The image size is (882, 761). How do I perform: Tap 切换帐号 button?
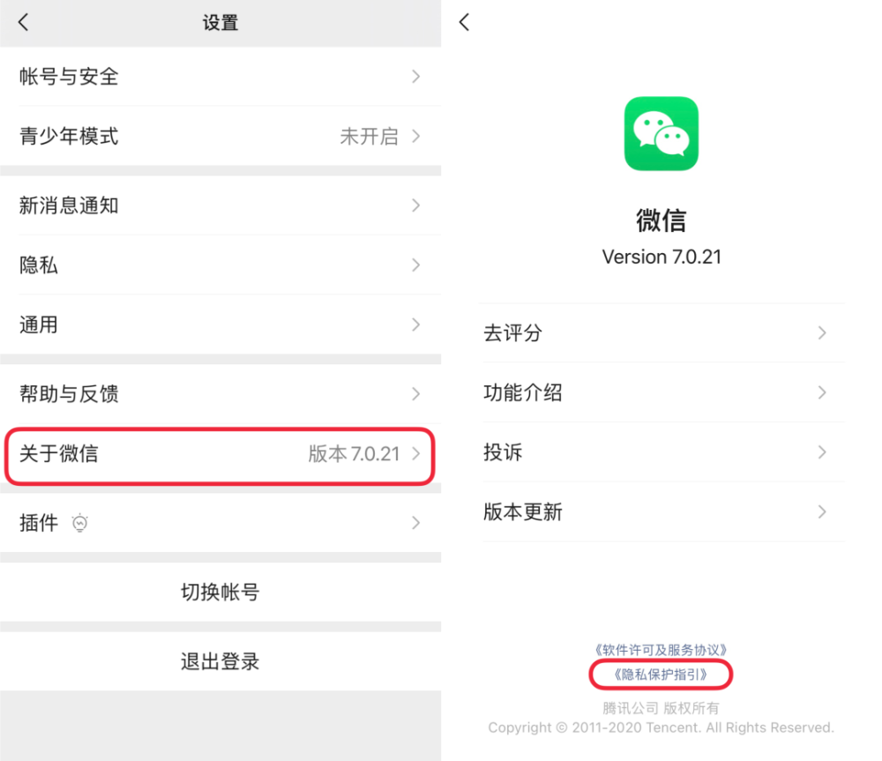pos(220,593)
